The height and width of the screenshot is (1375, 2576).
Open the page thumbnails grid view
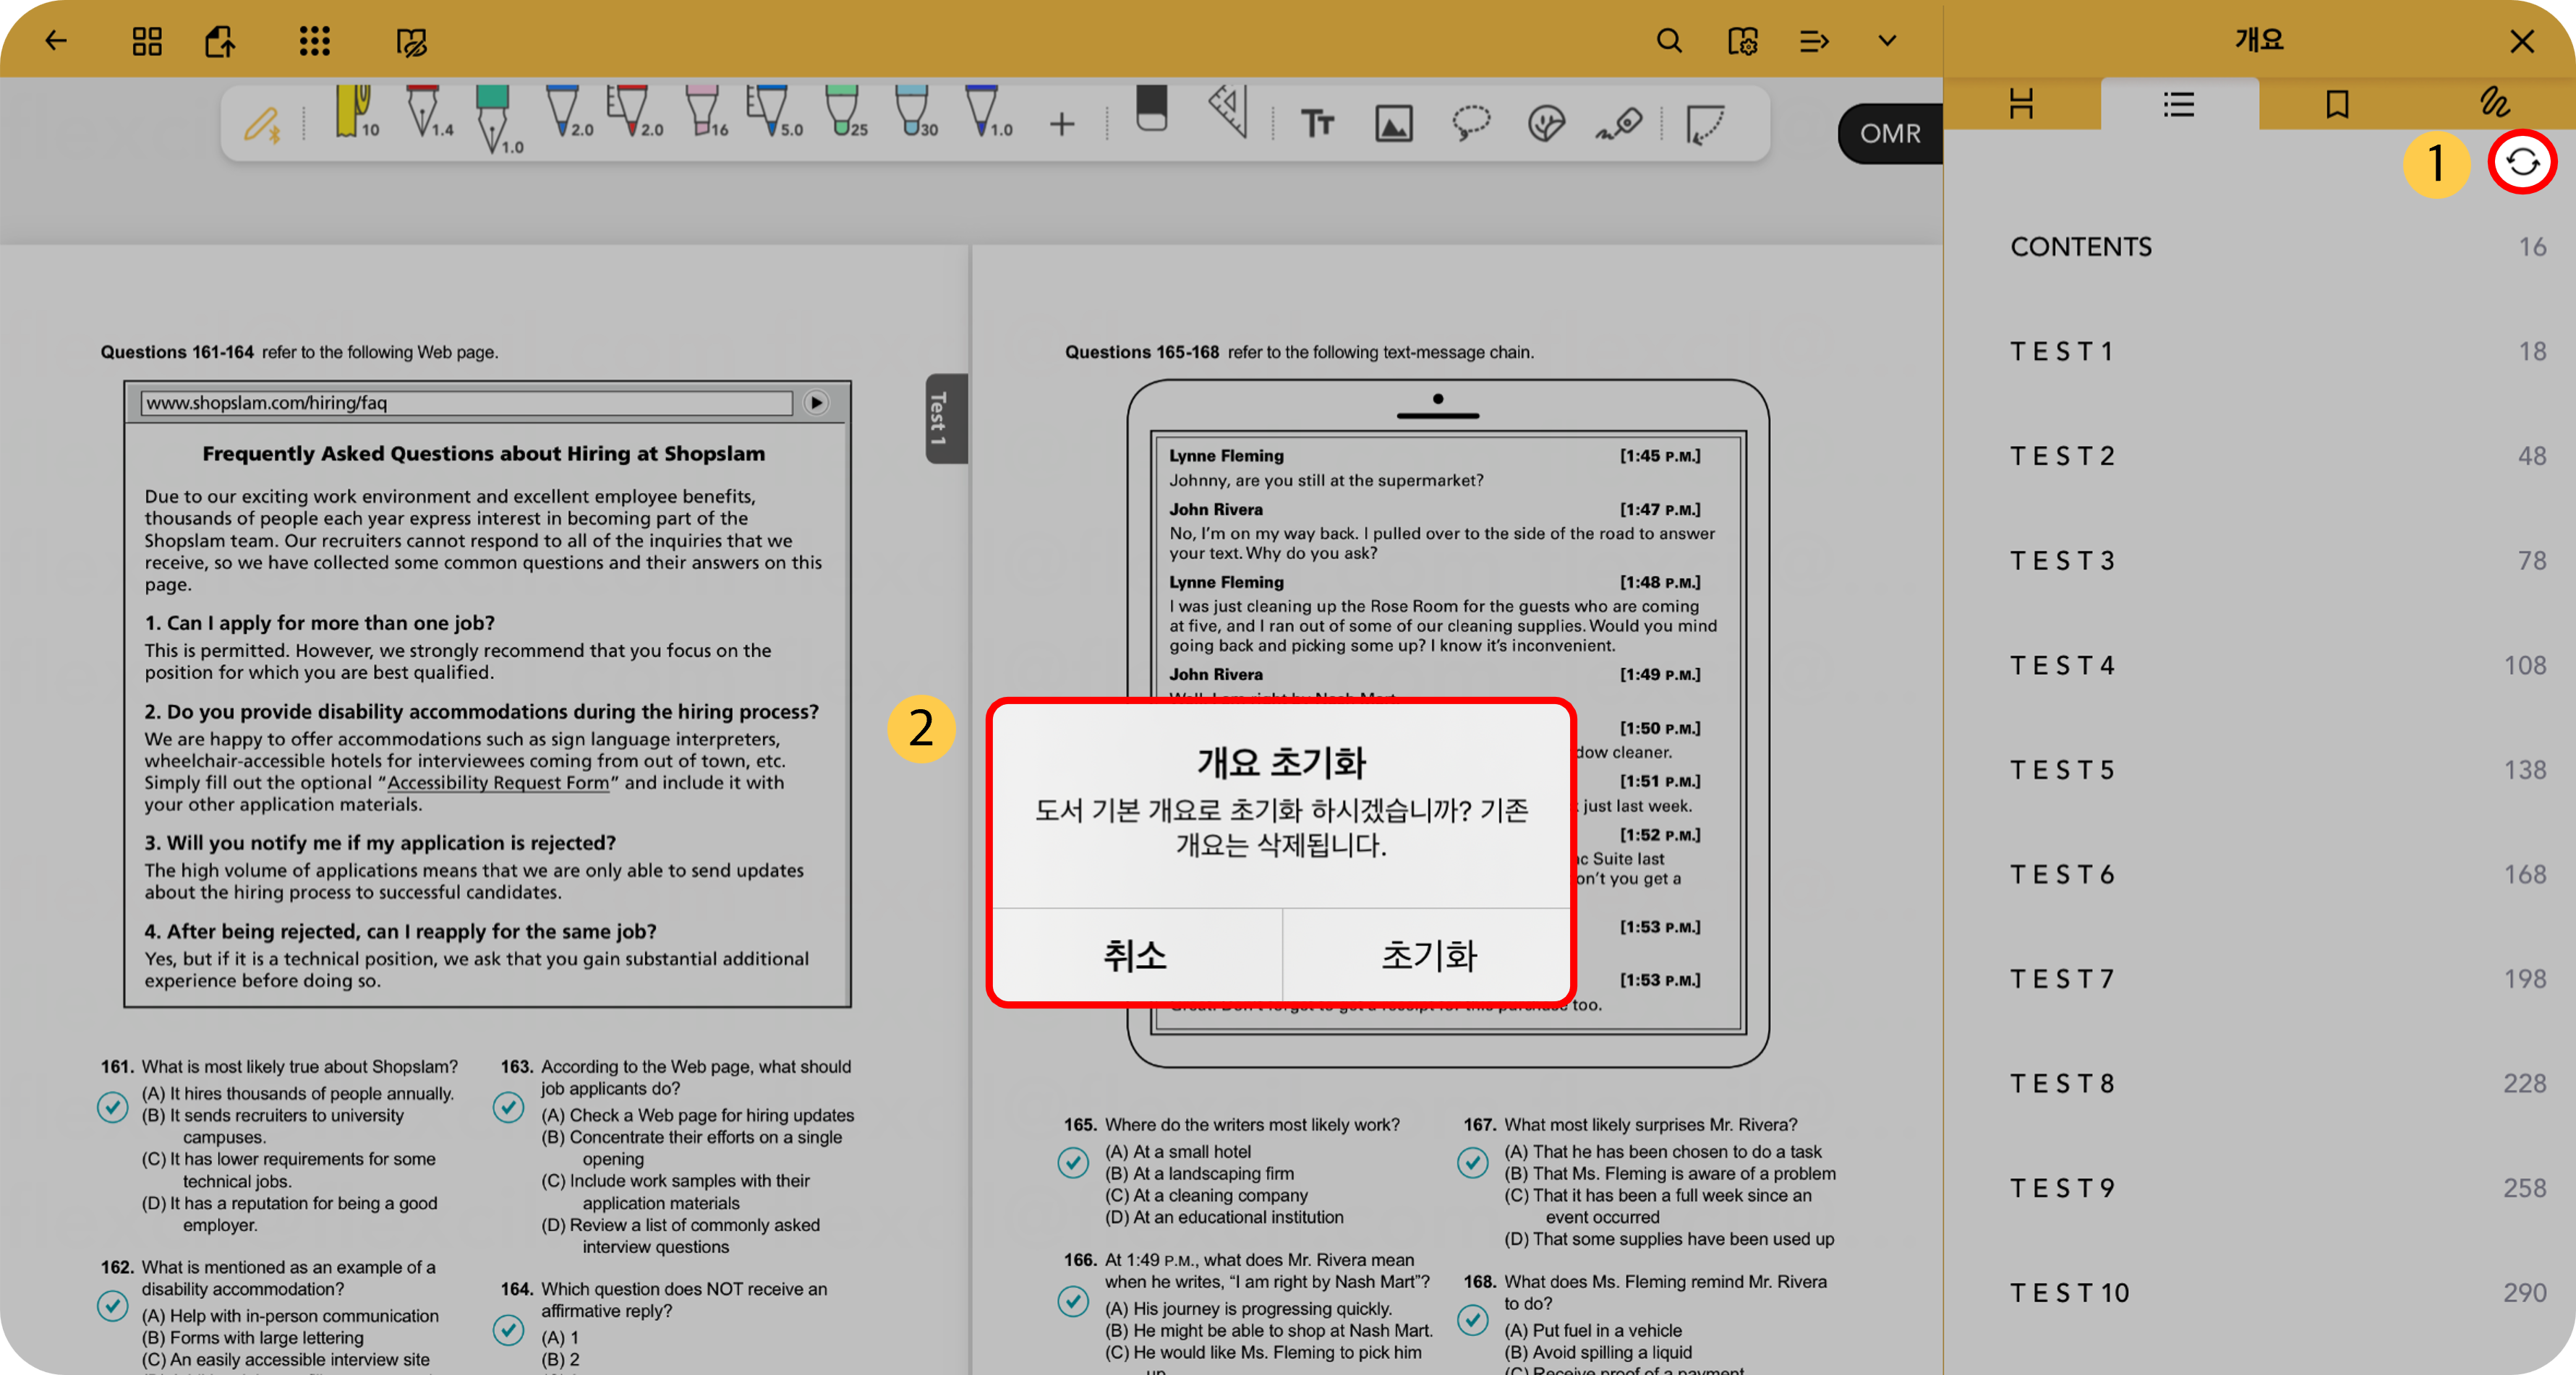pos(147,41)
